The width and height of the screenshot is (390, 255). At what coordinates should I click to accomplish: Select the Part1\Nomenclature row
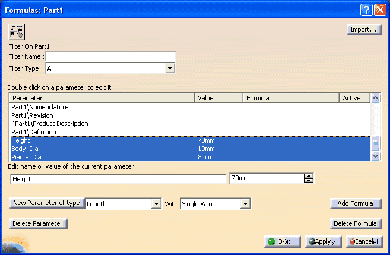click(191, 107)
